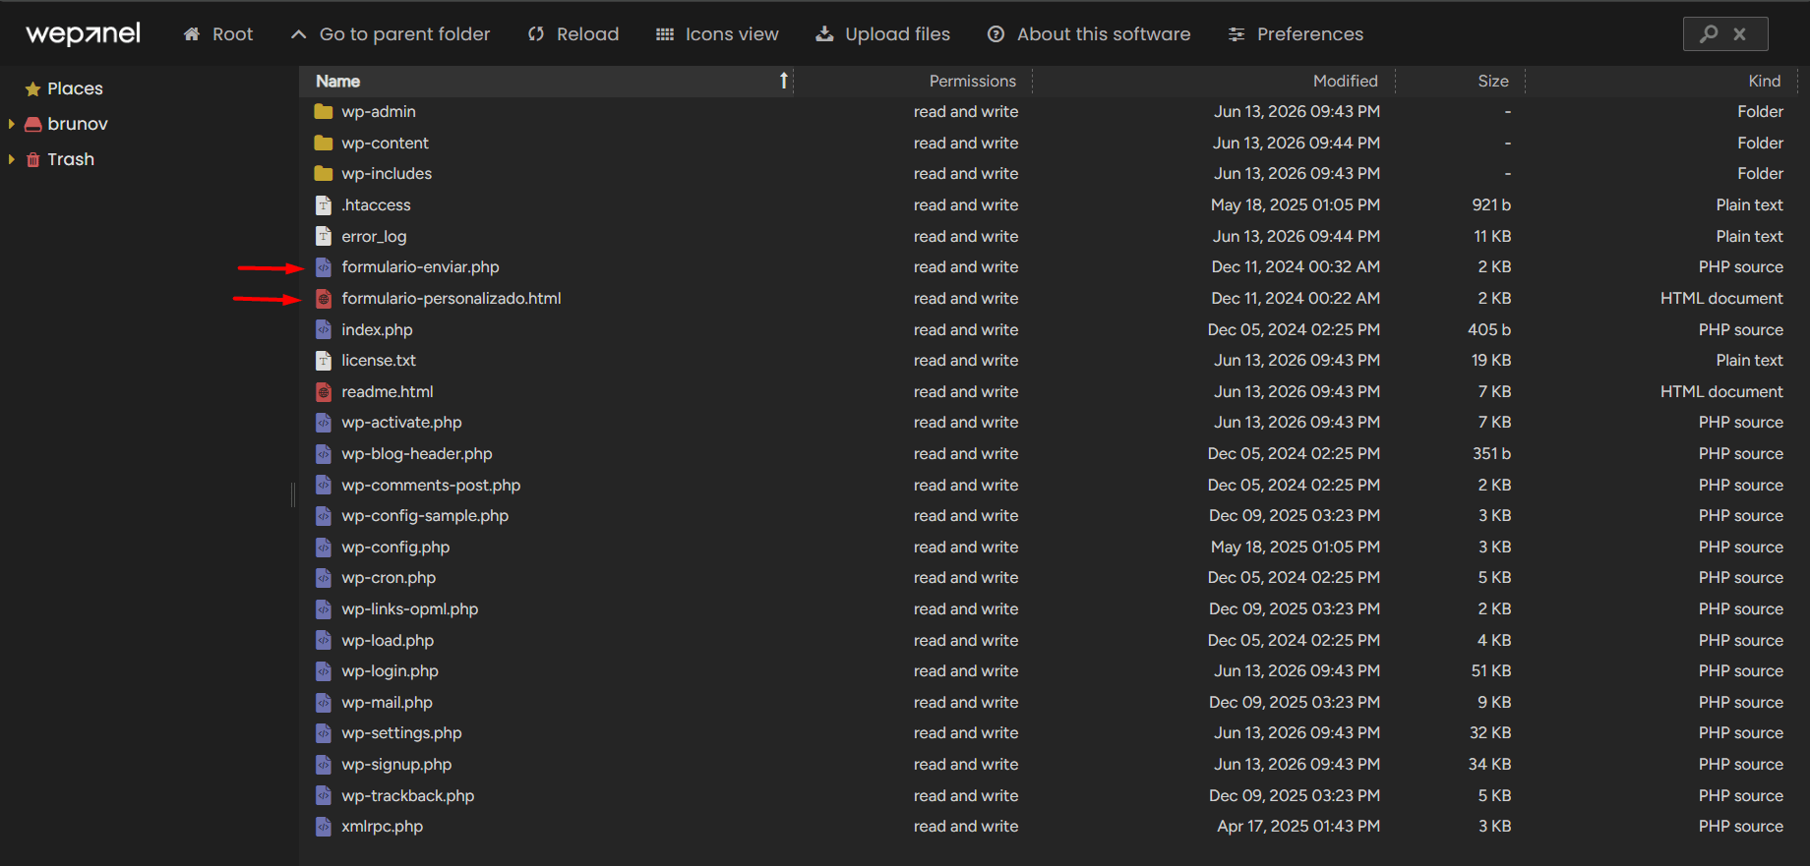
Task: Select brunov in the sidebar
Action: pos(78,124)
